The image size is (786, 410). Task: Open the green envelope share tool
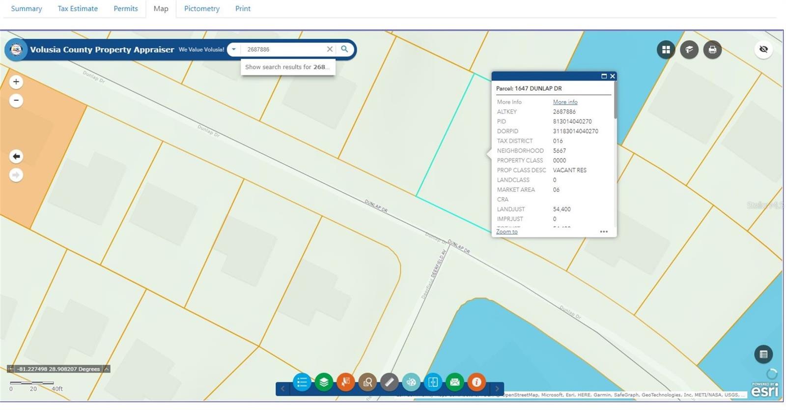tap(455, 381)
